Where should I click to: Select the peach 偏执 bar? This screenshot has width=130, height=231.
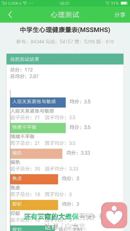pyautogui.click(x=36, y=154)
